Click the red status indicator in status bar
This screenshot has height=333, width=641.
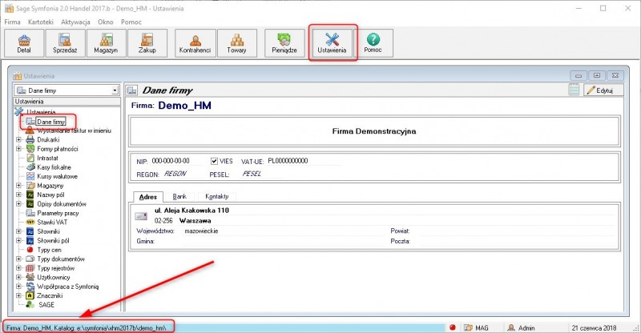point(453,327)
